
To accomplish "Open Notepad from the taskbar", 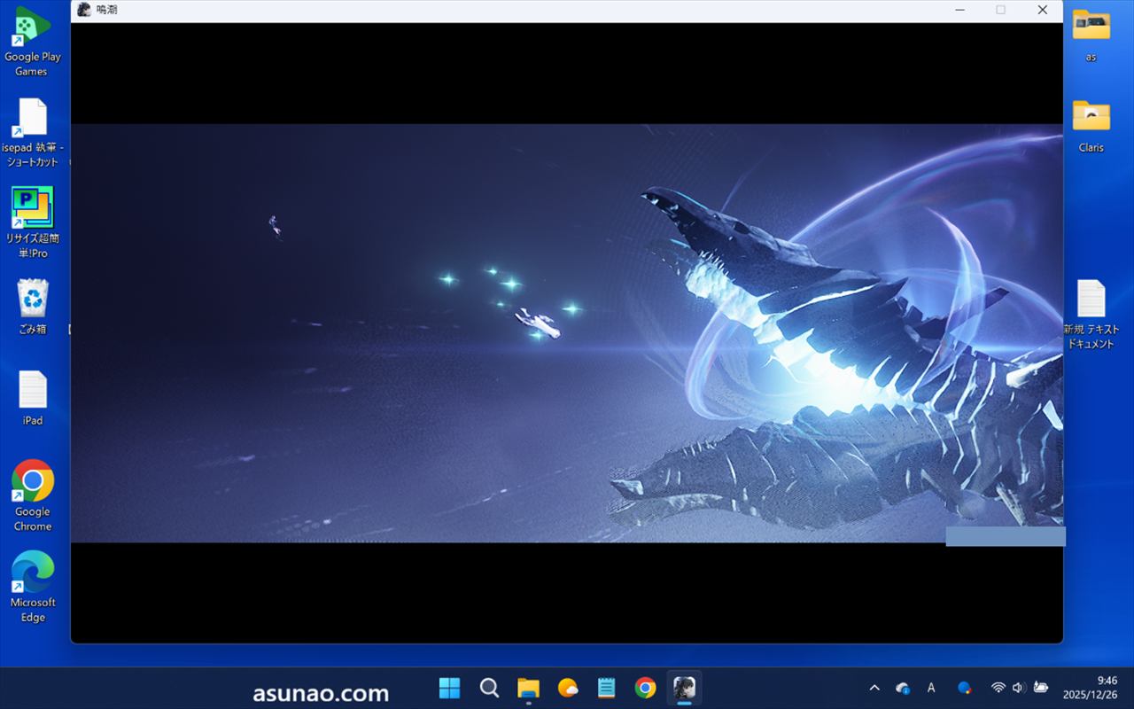I will pyautogui.click(x=606, y=688).
